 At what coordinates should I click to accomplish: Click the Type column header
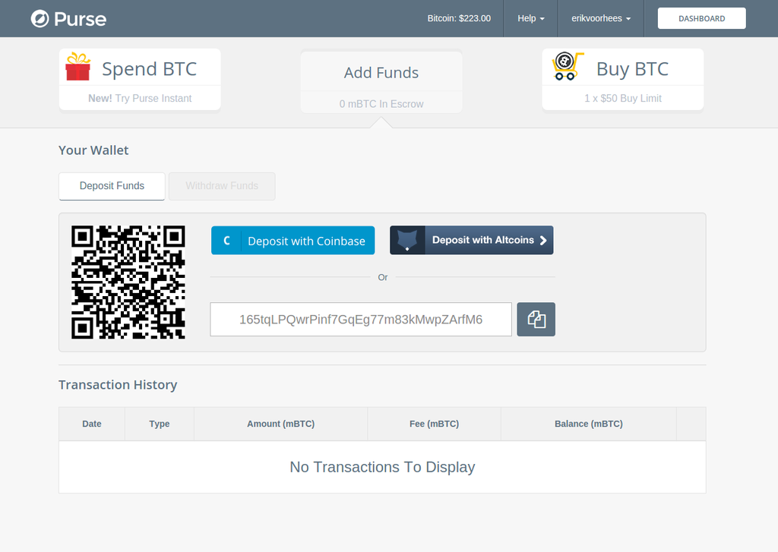tap(160, 424)
